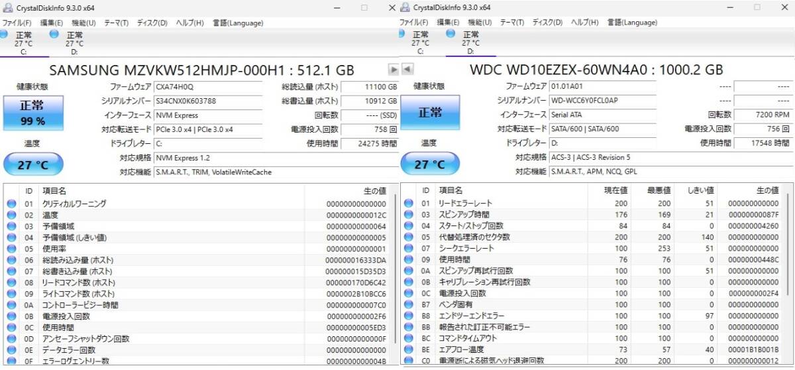795x370 pixels.
Task: Click status orb for アンセーフシャットダウン回数 row
Action: (x=11, y=339)
